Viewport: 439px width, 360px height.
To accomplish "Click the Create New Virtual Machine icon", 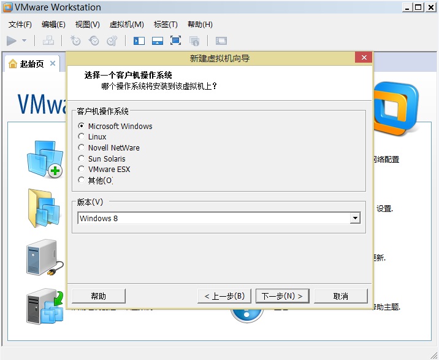I will tap(45, 159).
